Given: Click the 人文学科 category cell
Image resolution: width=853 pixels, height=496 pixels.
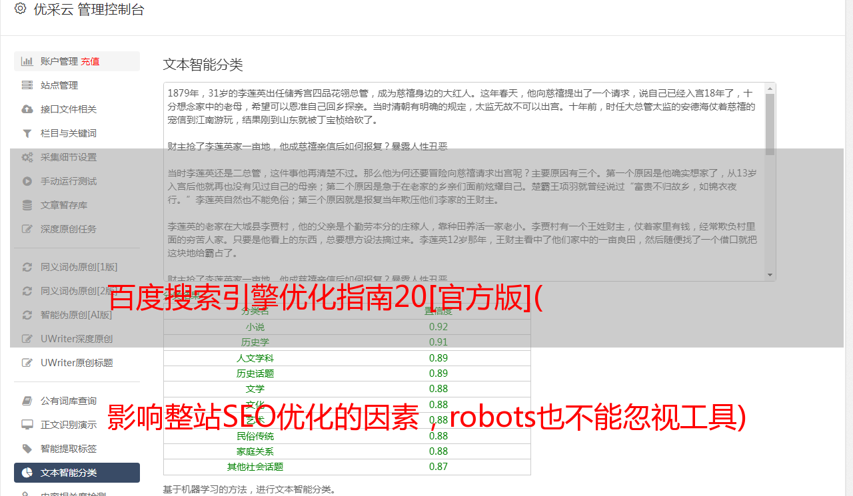Looking at the screenshot, I should click(255, 358).
